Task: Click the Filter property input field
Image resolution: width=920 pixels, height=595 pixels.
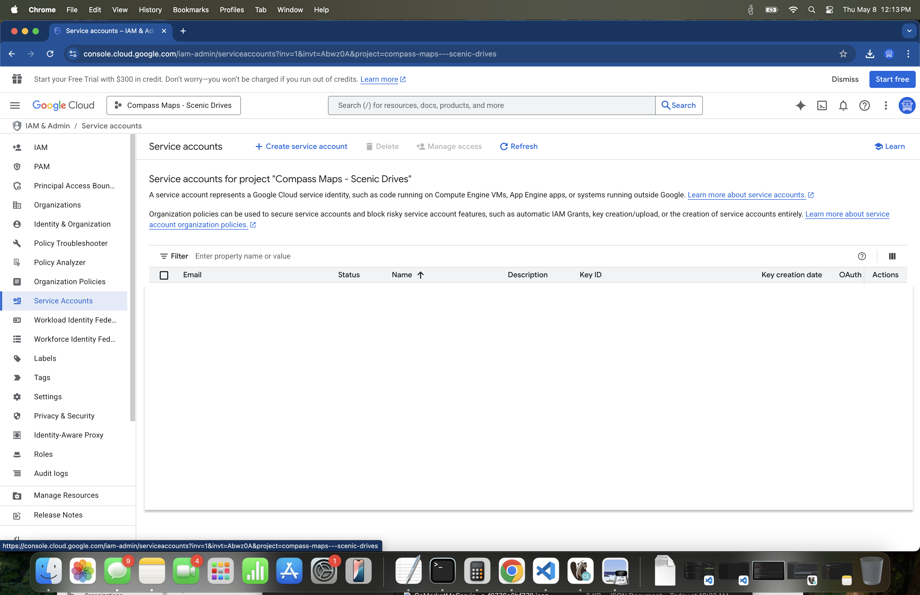Action: pyautogui.click(x=521, y=256)
